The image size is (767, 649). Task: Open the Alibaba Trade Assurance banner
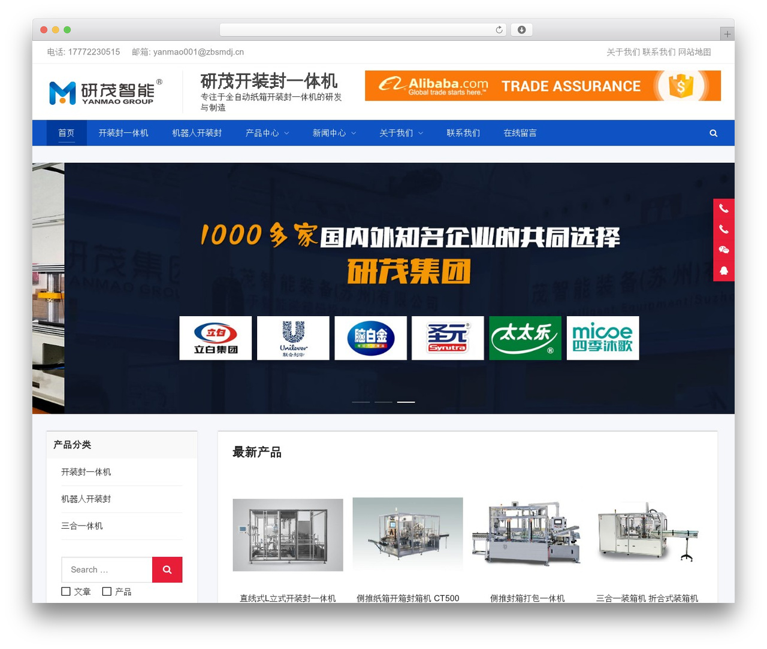tap(543, 86)
